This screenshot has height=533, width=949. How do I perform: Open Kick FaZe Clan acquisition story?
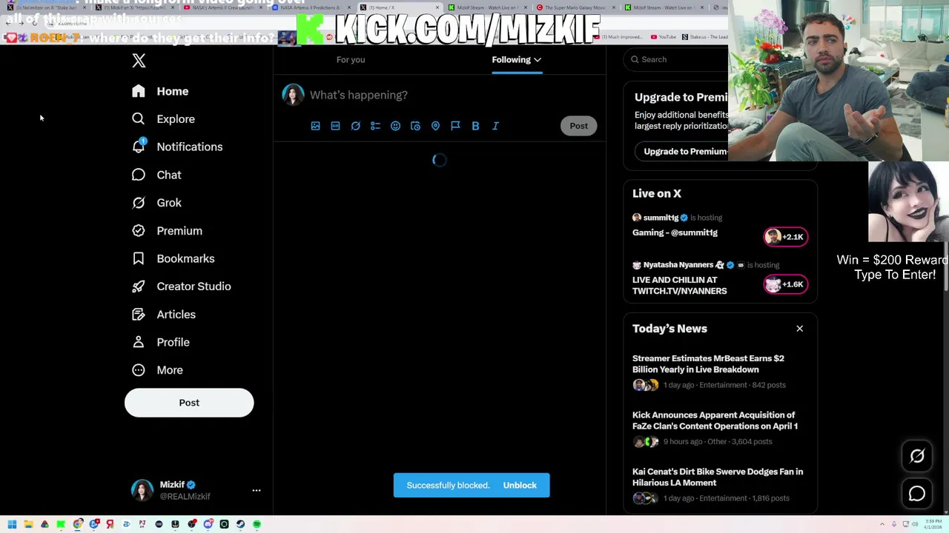tap(715, 420)
